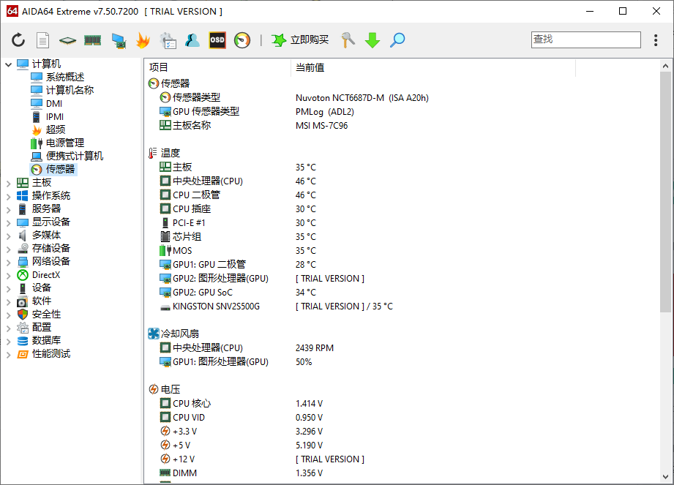
Task: Click the vertical scrollbar thumb
Action: (x=665, y=192)
